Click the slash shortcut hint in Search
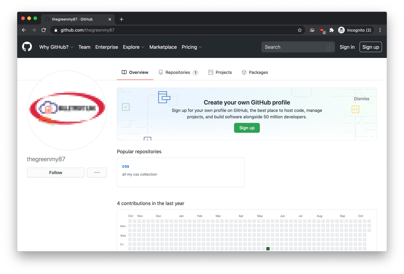404x274 pixels. [x=330, y=47]
